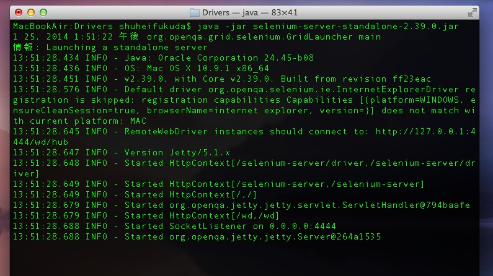Click the full-screen arrows icon in title bar
Viewport: 493px width, 276px height.
coord(472,12)
